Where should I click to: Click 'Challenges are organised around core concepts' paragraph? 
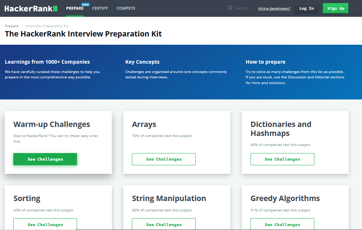coord(176,74)
